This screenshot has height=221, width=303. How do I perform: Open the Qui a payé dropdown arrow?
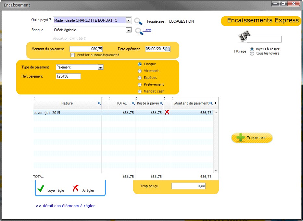128,20
